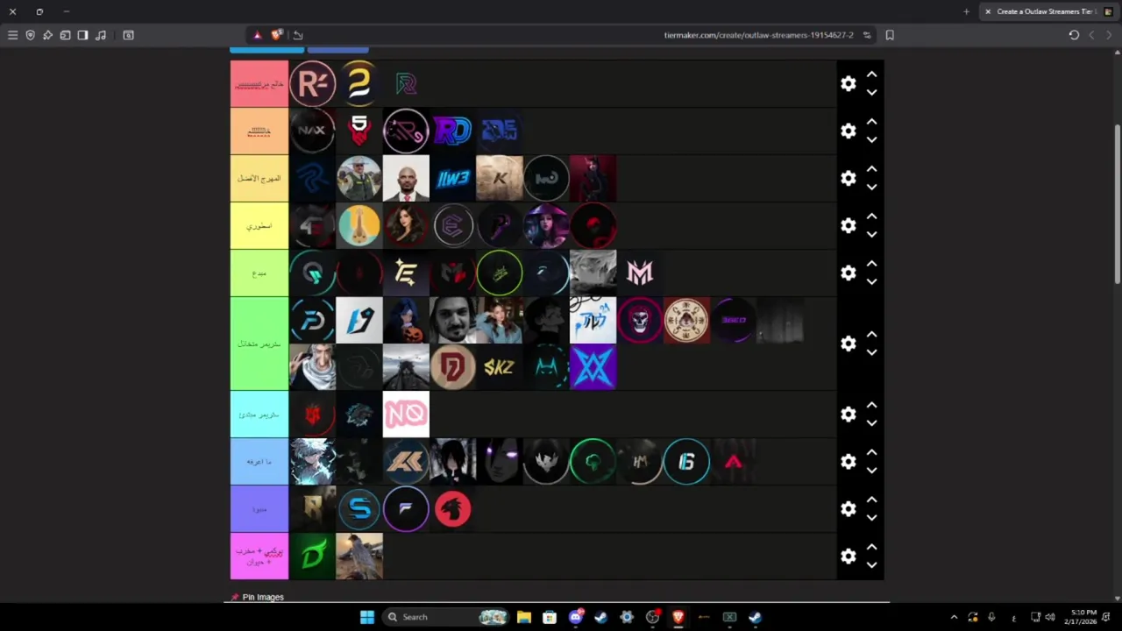Open Discord from the taskbar
The image size is (1122, 631).
pos(576,617)
